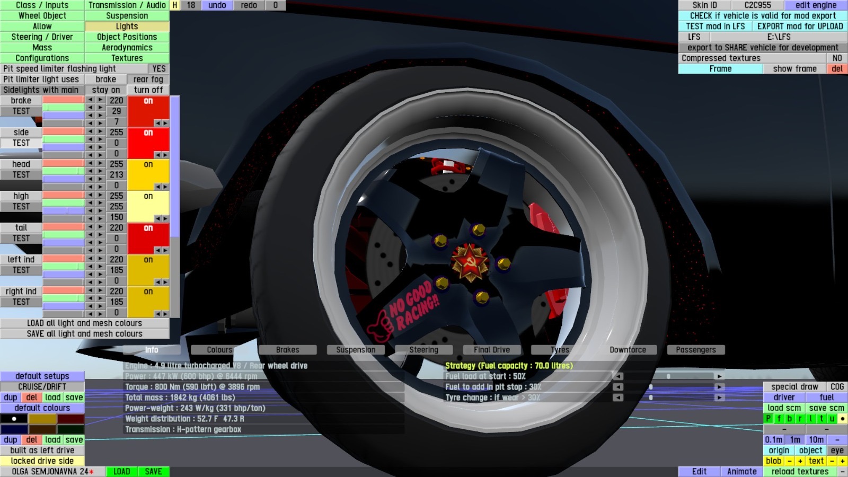Click the green r view button

pyautogui.click(x=800, y=418)
